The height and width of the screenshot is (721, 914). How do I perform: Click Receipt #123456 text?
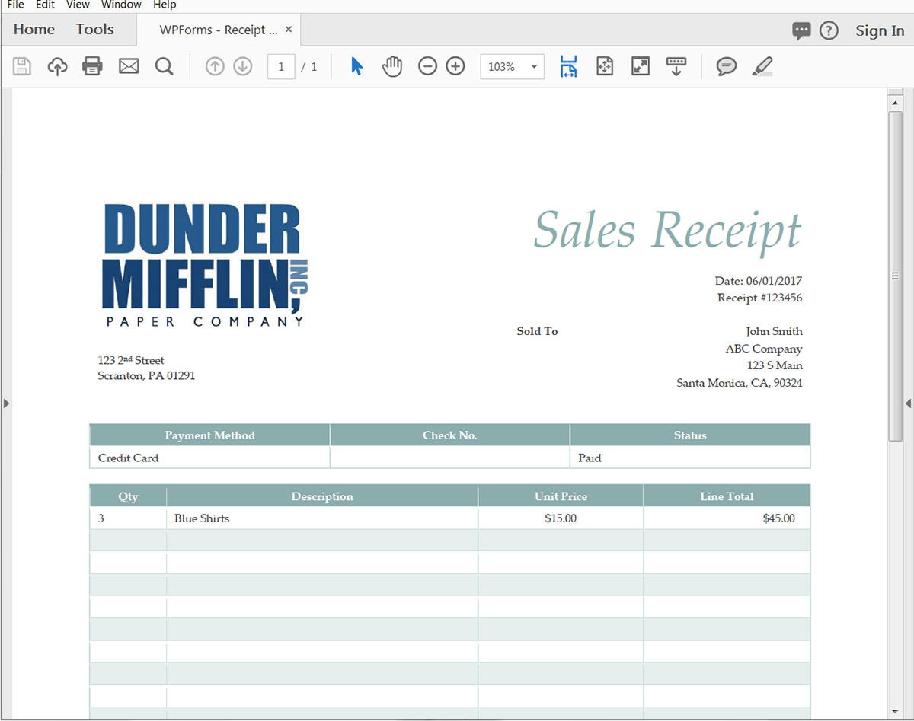(x=759, y=298)
